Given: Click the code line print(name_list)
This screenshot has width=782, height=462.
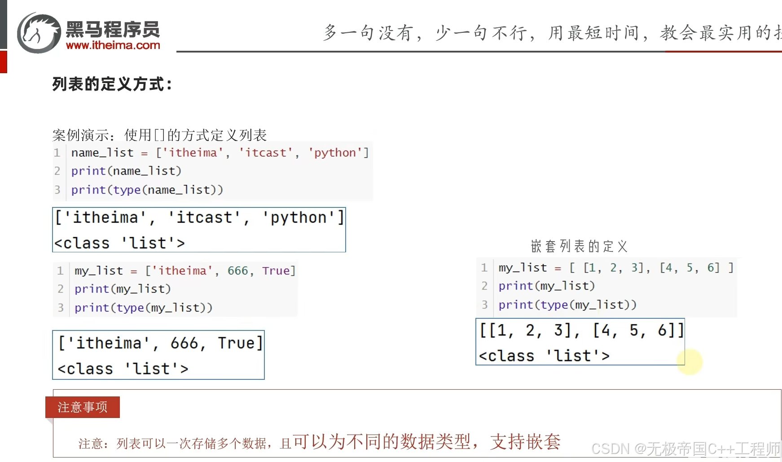Looking at the screenshot, I should click(x=126, y=171).
